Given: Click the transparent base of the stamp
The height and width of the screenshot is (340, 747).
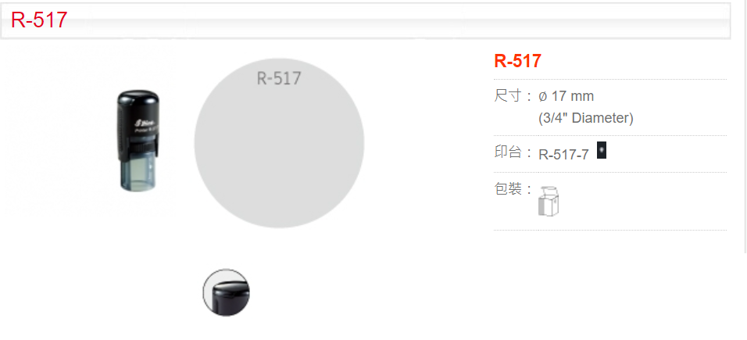Looking at the screenshot, I should coord(140,172).
